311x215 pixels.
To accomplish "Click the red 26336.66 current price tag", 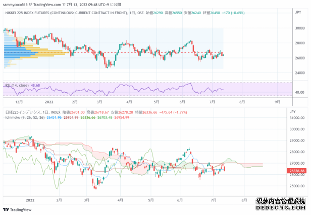I will [x=297, y=171].
